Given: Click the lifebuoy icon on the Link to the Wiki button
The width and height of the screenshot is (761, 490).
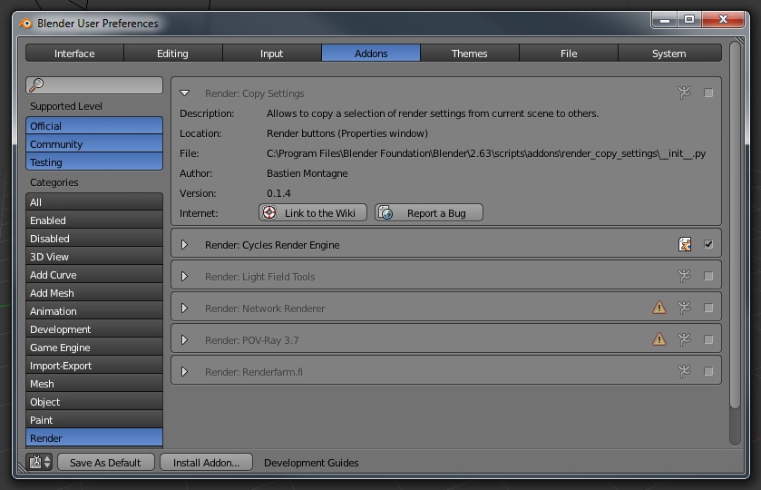Looking at the screenshot, I should (269, 212).
